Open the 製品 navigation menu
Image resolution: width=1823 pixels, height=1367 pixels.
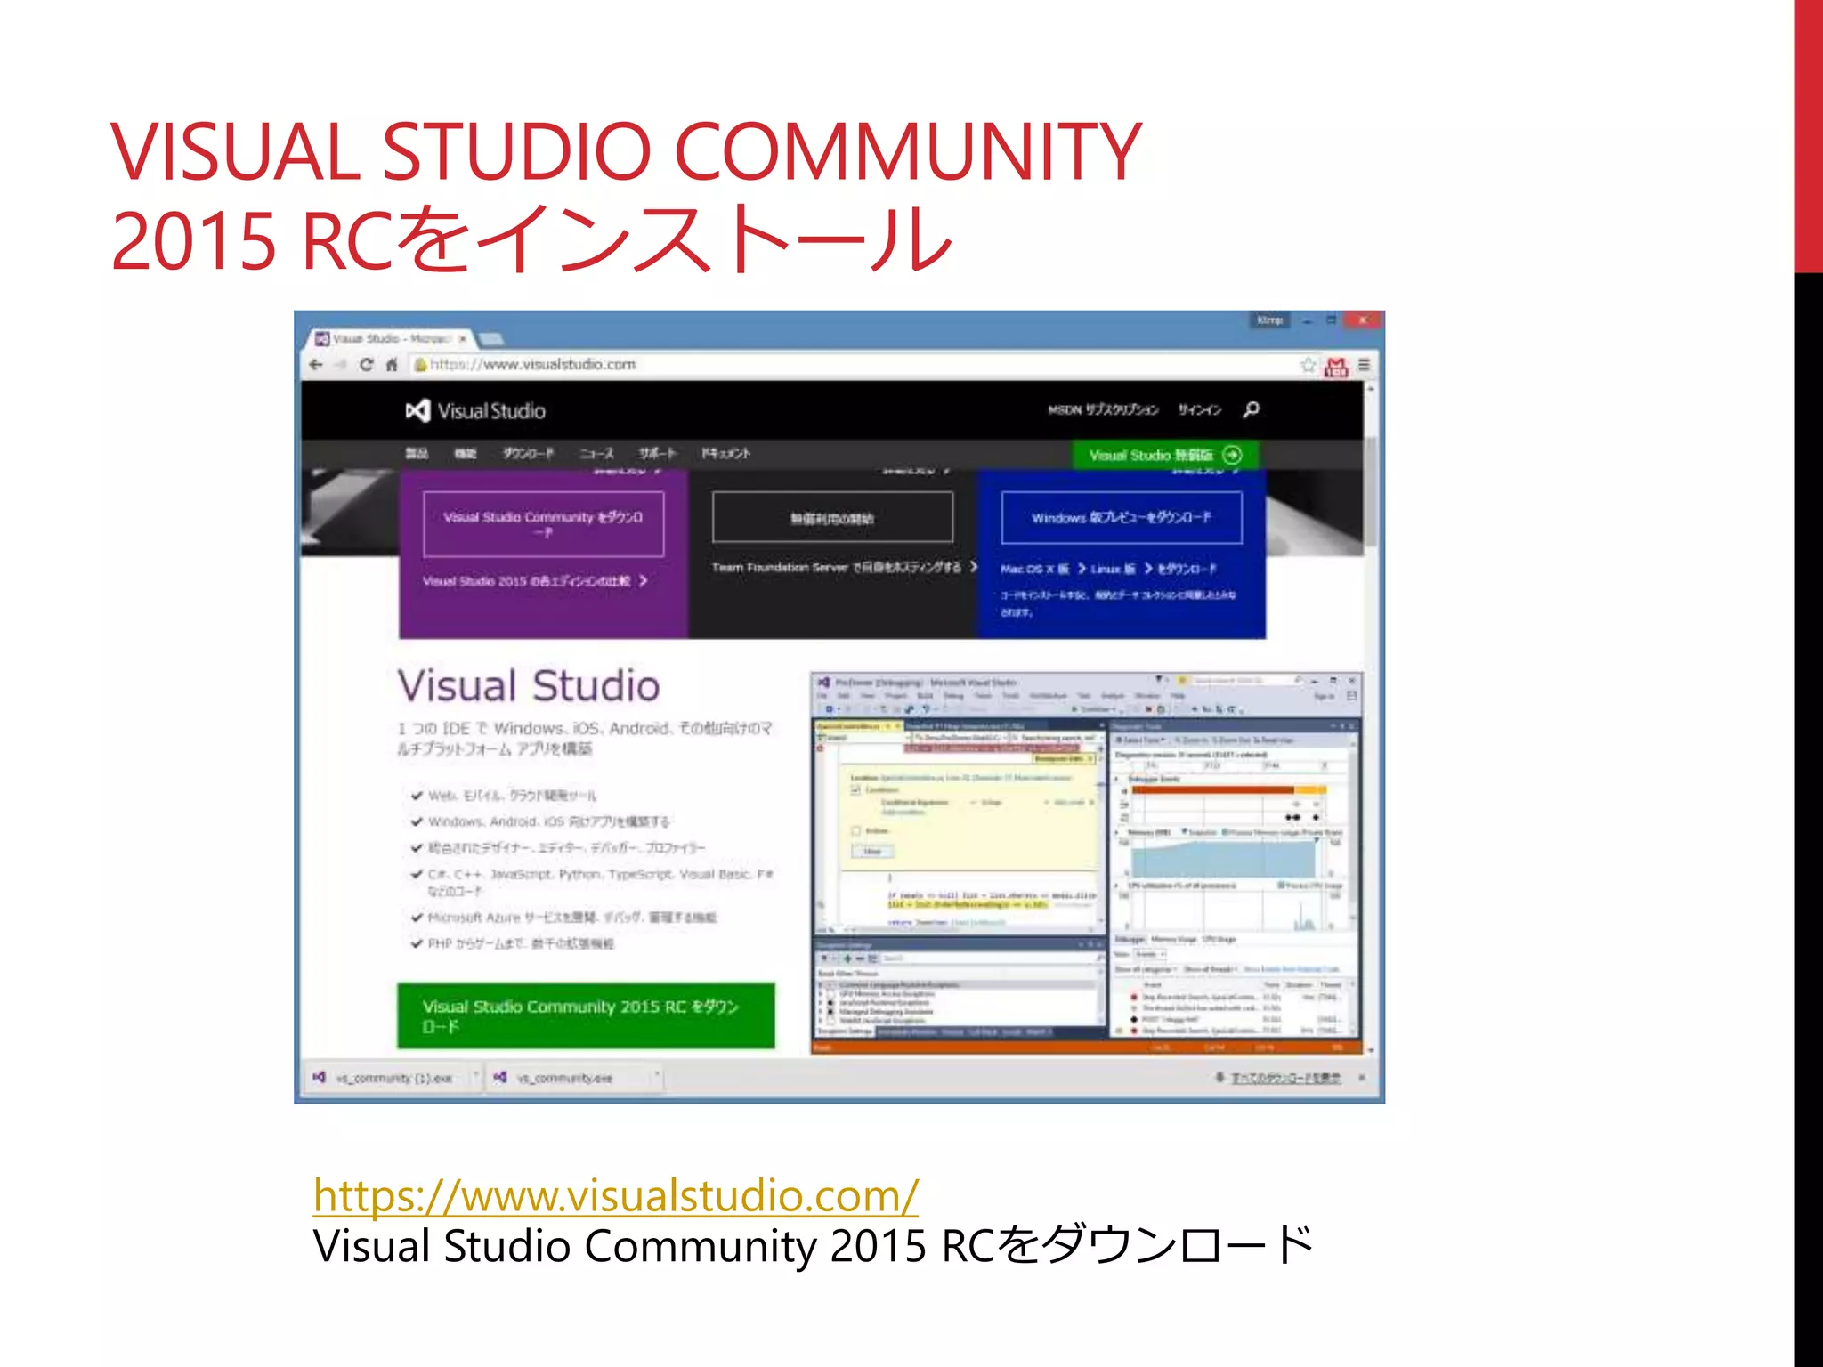click(x=417, y=454)
